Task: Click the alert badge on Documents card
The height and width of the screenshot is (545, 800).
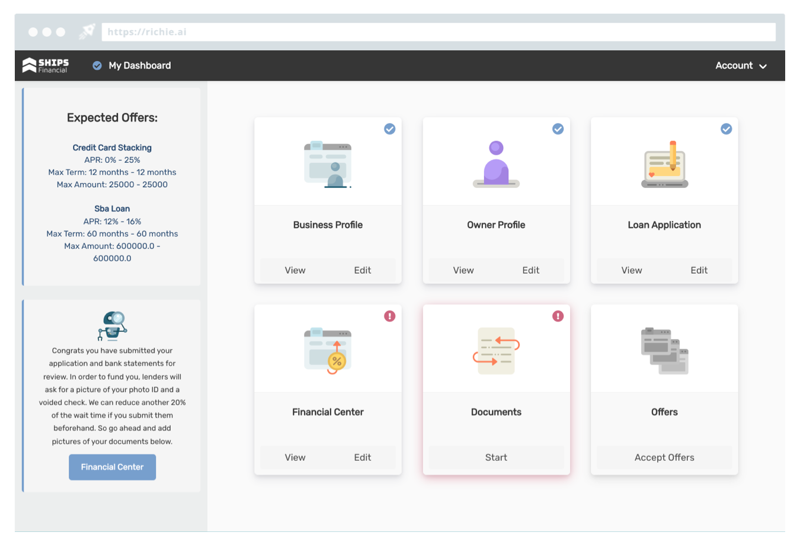Action: click(x=558, y=316)
